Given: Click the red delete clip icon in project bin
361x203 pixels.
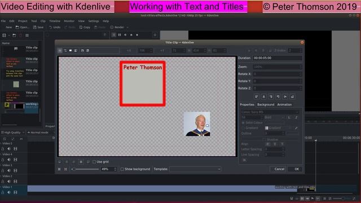Looking at the screenshot, I should 21,36.
